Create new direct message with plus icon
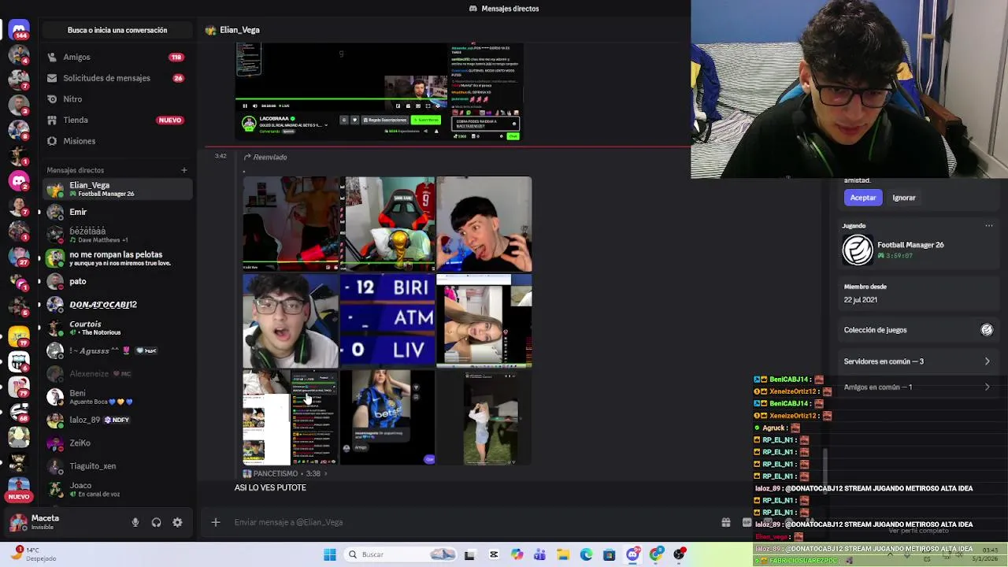 point(184,170)
